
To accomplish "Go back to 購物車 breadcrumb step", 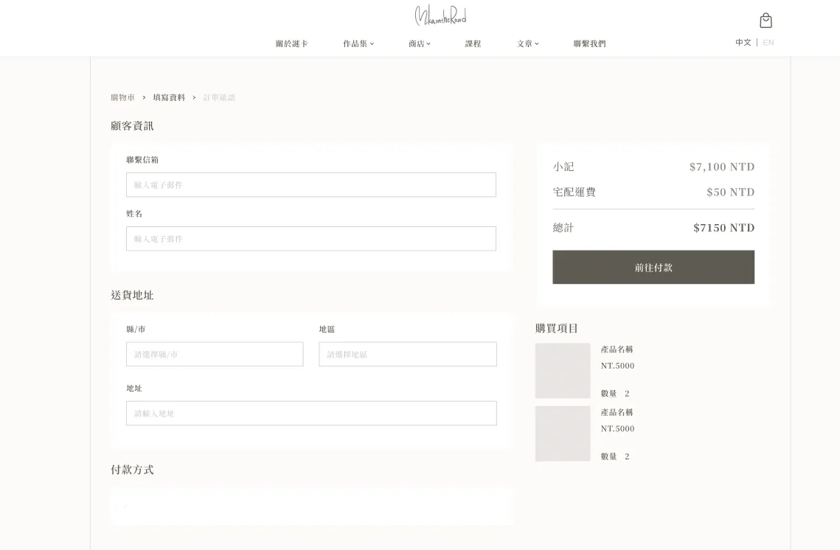I will pyautogui.click(x=122, y=97).
